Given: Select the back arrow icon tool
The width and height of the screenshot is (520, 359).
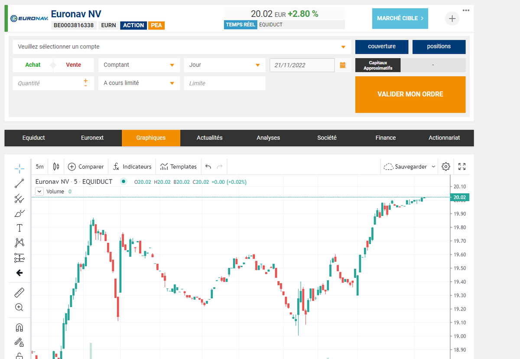Looking at the screenshot, I should pyautogui.click(x=19, y=273).
